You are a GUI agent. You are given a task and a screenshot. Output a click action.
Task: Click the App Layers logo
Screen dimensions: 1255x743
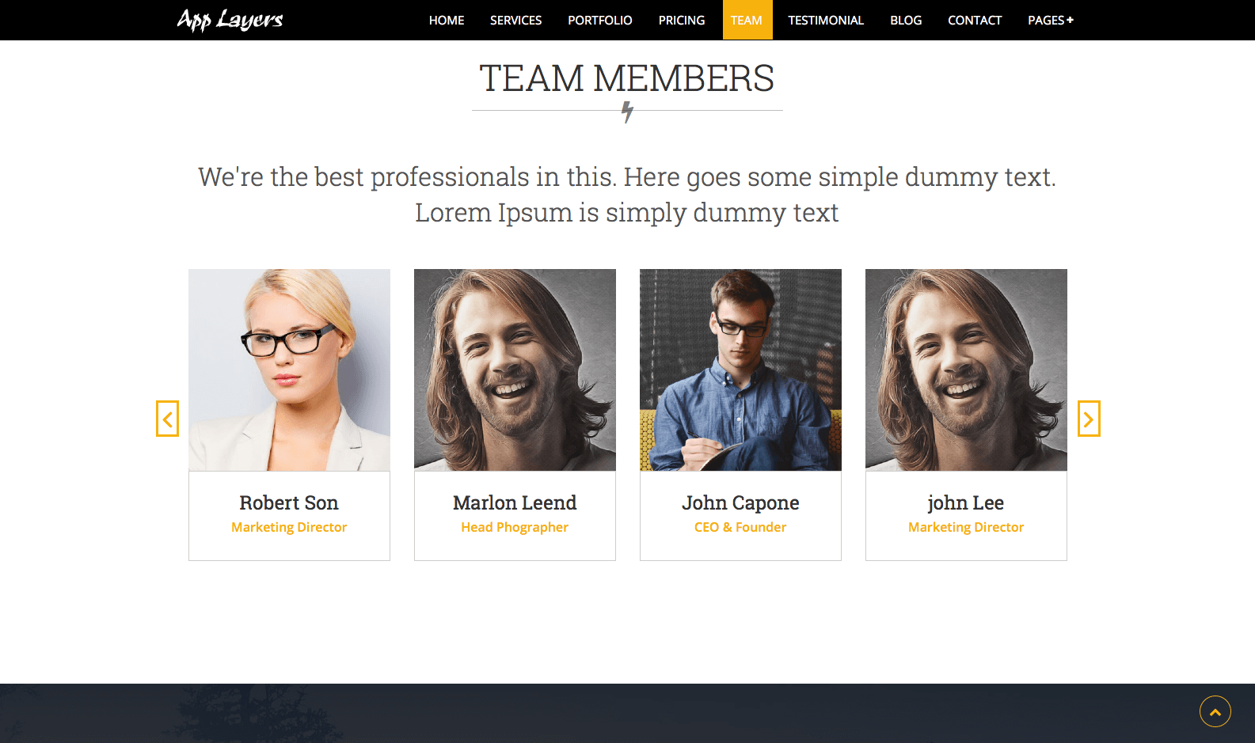pyautogui.click(x=230, y=20)
